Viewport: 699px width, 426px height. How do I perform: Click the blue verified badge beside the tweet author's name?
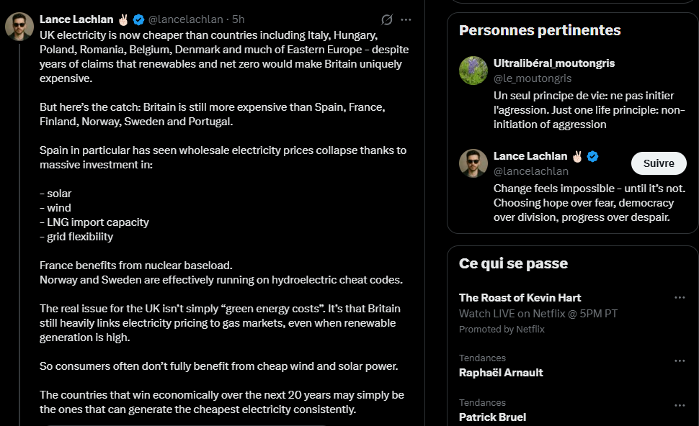pos(138,19)
